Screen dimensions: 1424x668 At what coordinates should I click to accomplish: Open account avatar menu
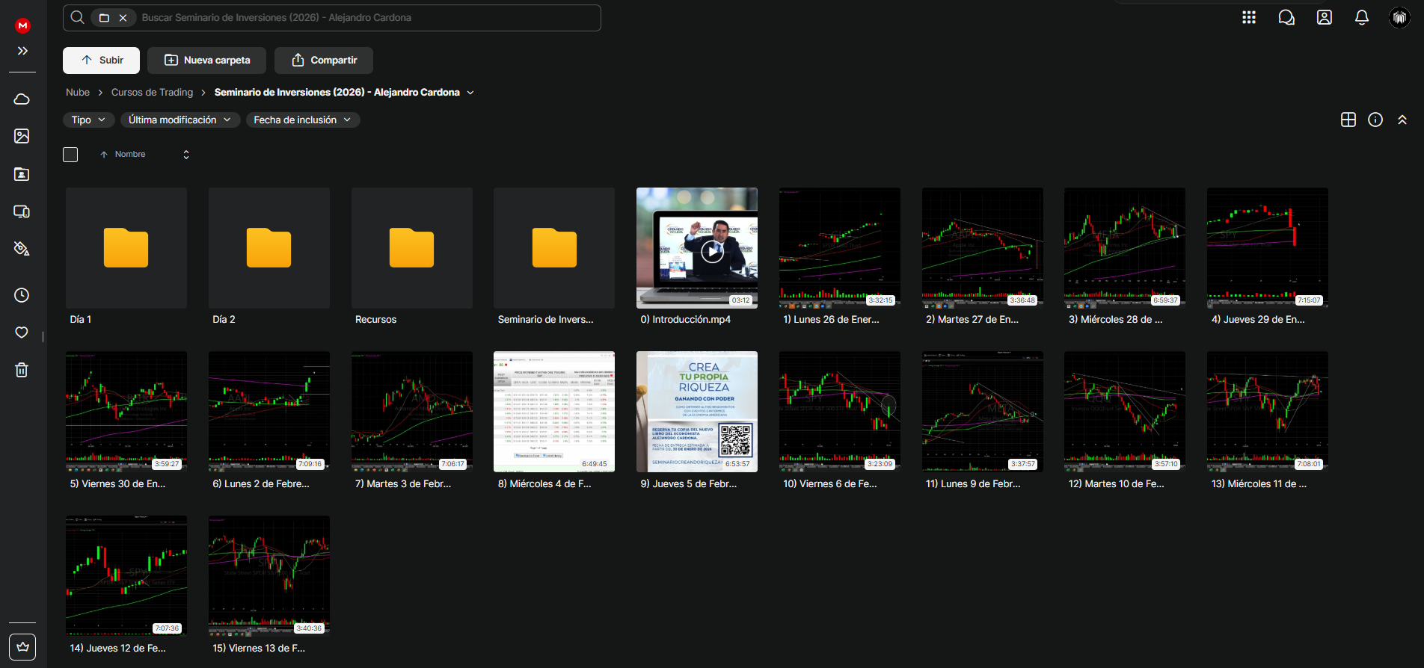[x=1399, y=17]
